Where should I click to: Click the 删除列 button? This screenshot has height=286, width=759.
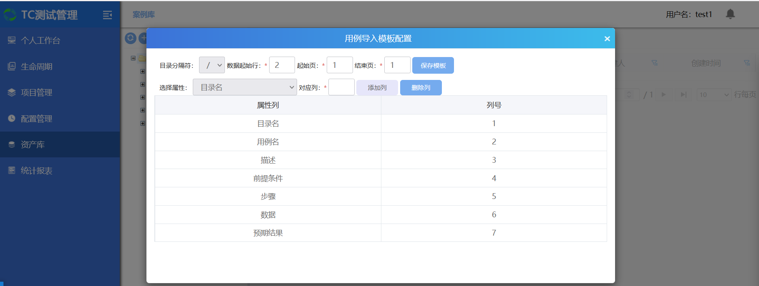(x=421, y=87)
